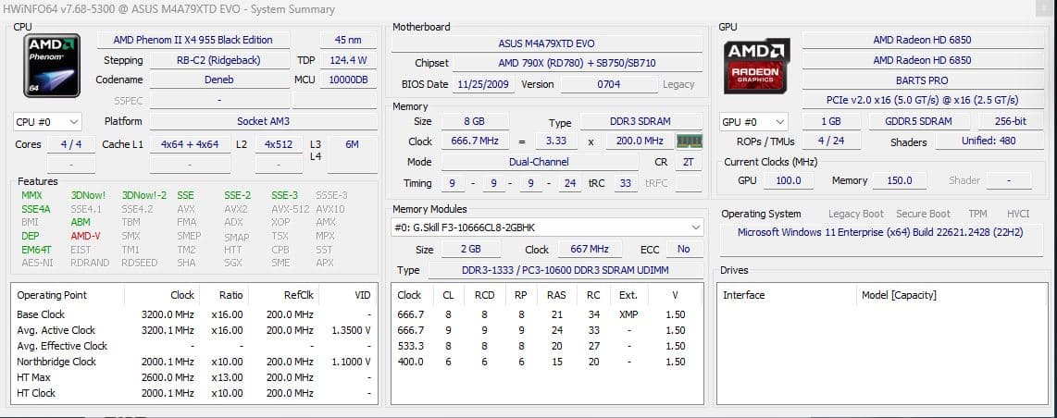Click the XMP entry in timing table
The height and width of the screenshot is (418, 1057).
tap(628, 314)
